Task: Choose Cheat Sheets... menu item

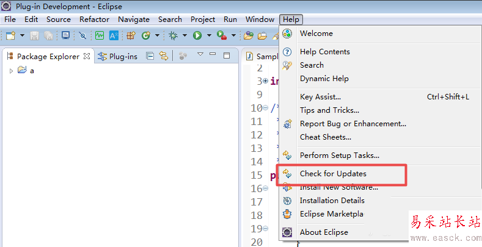Action: click(x=380, y=137)
